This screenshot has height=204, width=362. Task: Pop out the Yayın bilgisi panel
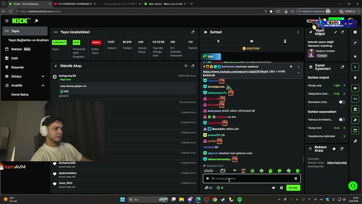point(342,32)
